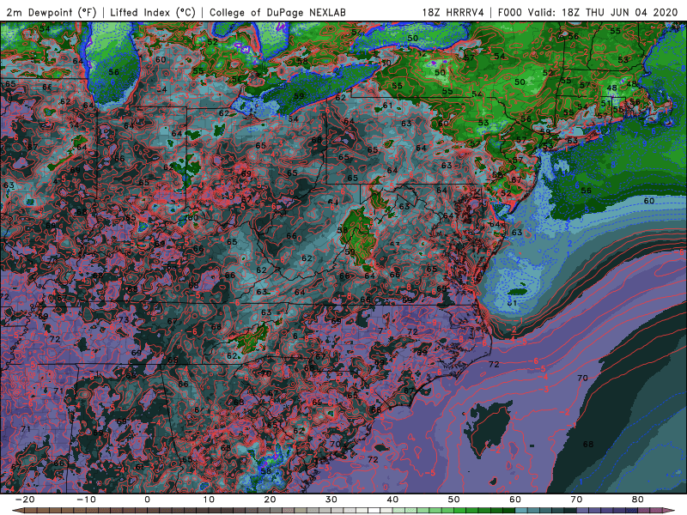This screenshot has width=687, height=515.
Task: Click the 'College of DuPage NEXLAB' label
Action: pos(277,13)
